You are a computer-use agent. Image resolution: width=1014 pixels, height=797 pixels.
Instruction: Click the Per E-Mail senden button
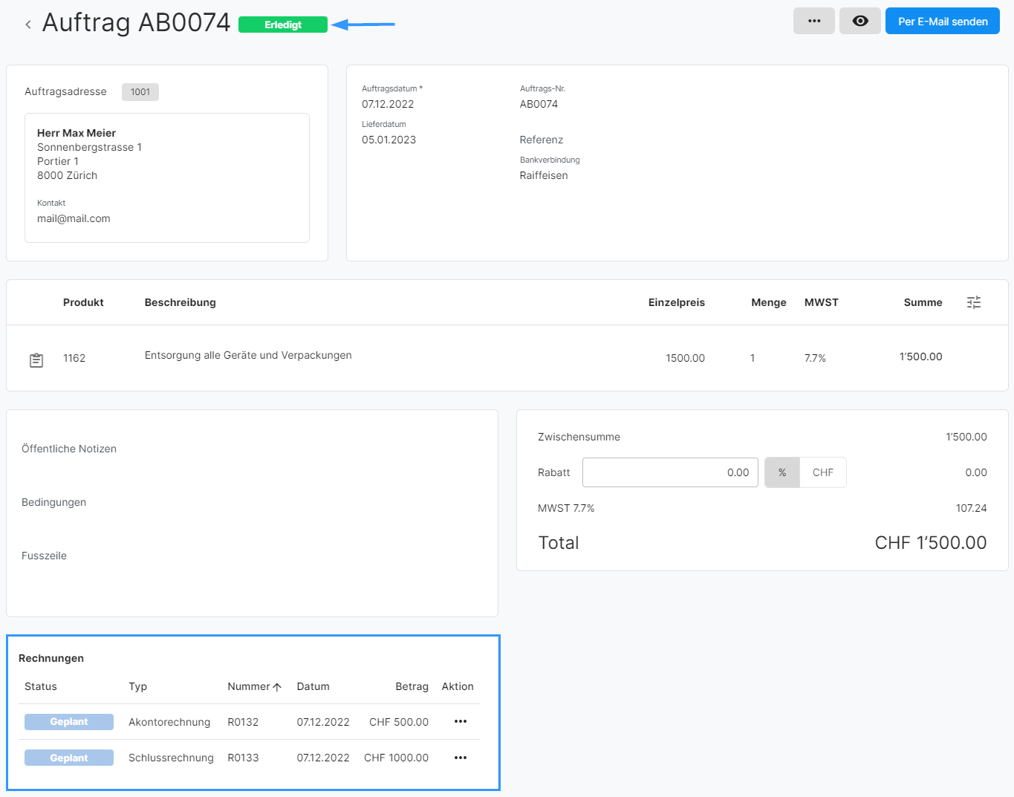pos(942,22)
